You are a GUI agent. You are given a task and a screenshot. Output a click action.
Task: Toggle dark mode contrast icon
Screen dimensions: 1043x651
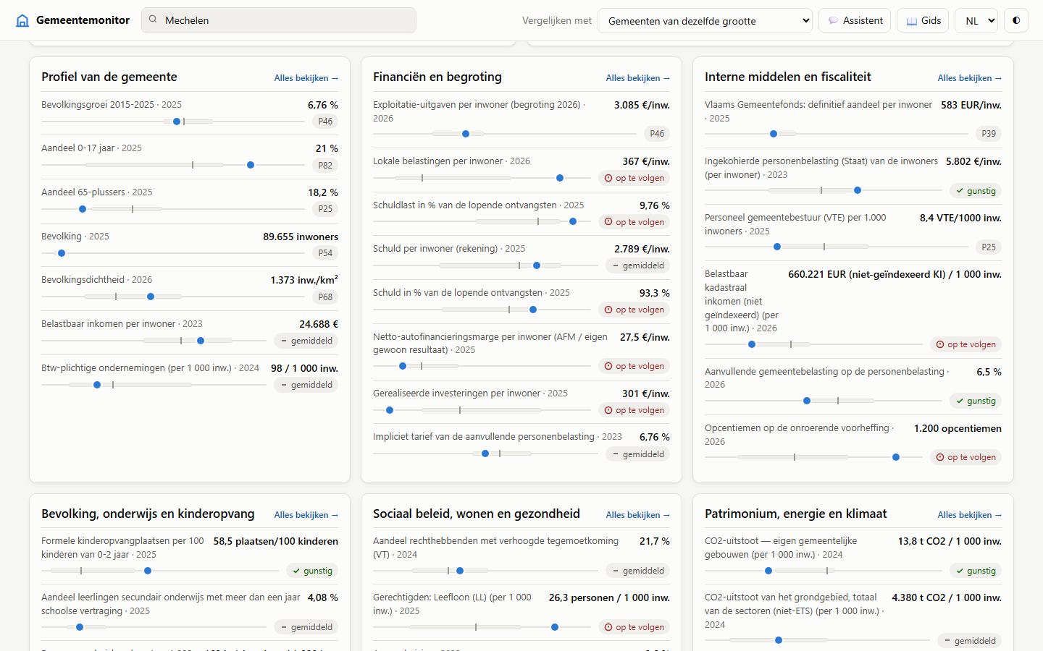1016,20
